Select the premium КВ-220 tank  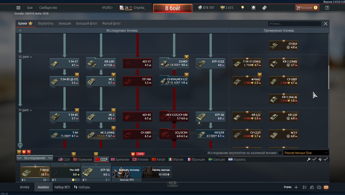point(284,117)
